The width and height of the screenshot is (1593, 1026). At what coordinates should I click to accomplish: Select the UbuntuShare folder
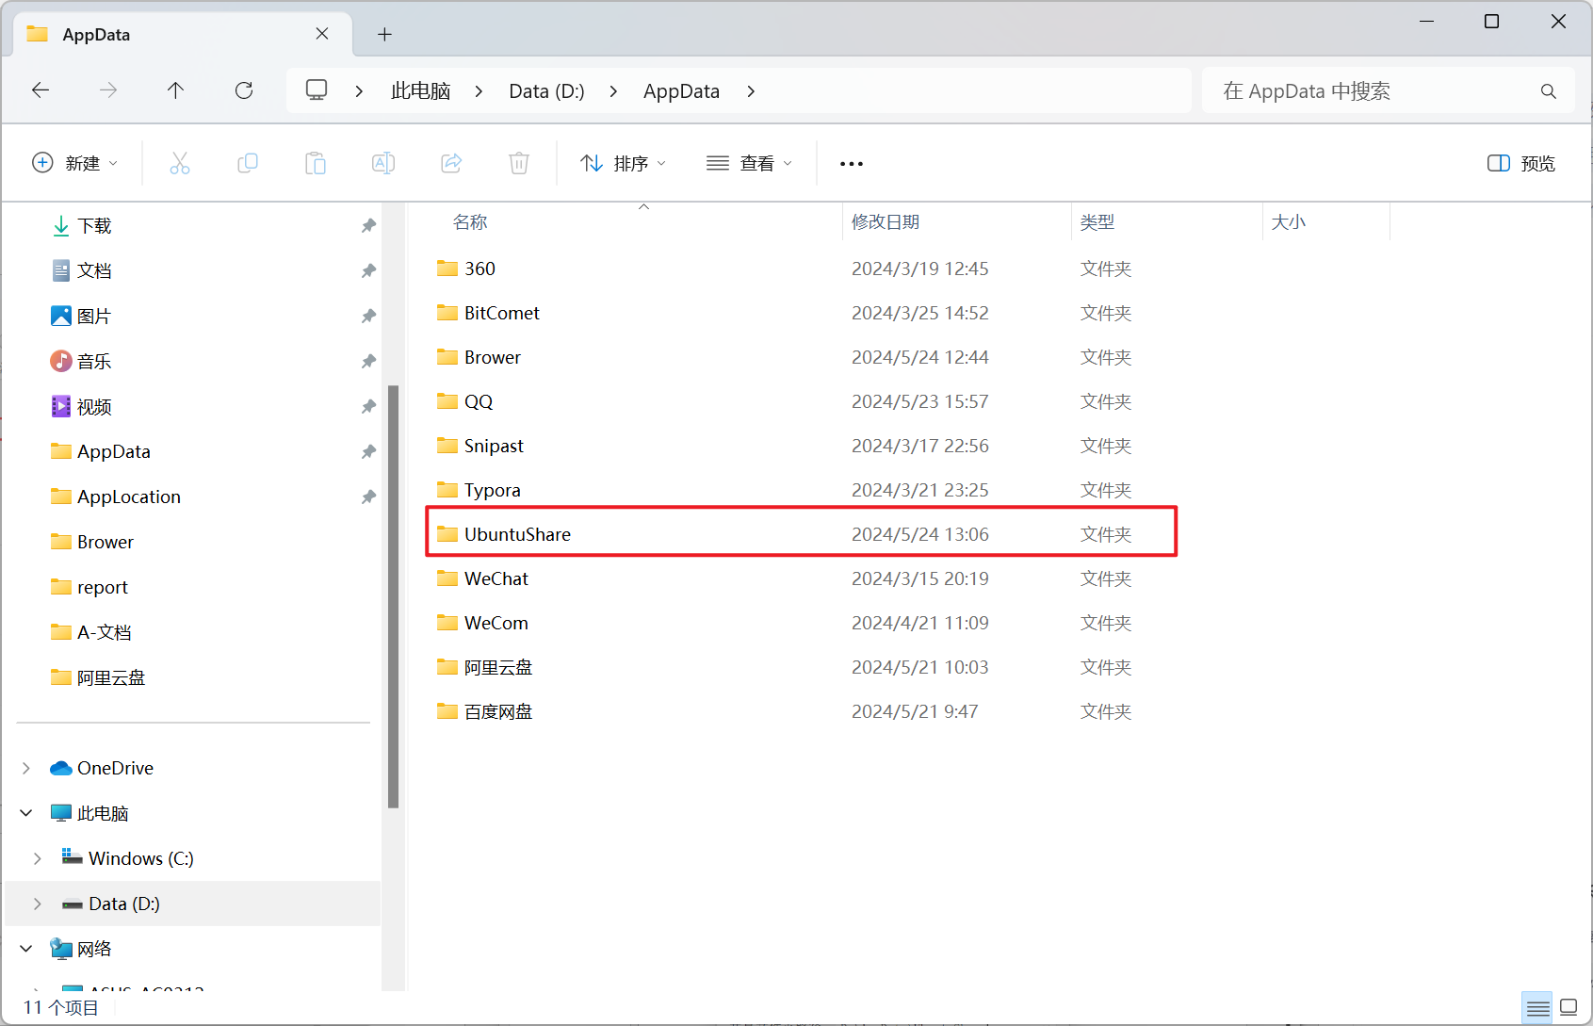tap(801, 534)
